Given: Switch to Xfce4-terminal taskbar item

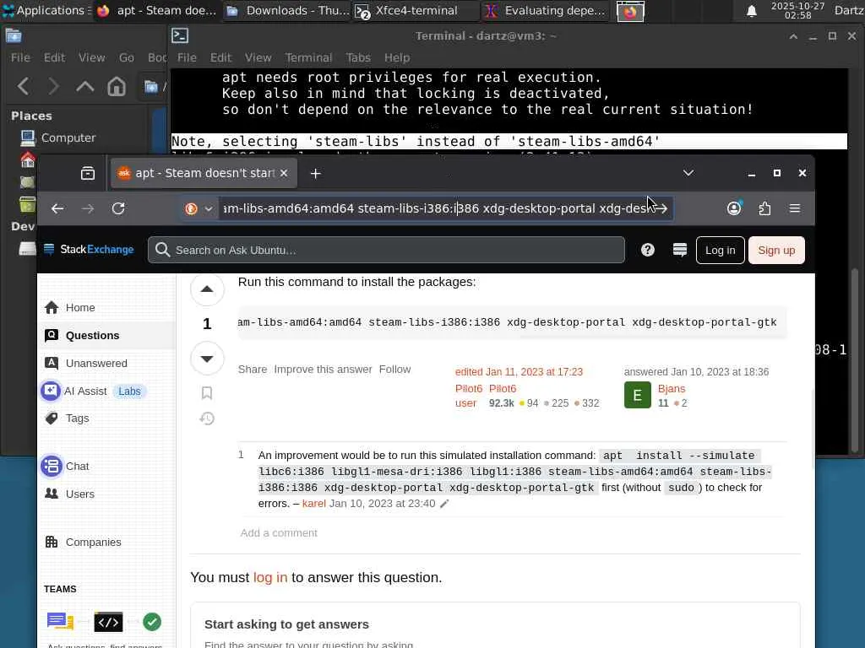Looking at the screenshot, I should click(x=416, y=10).
